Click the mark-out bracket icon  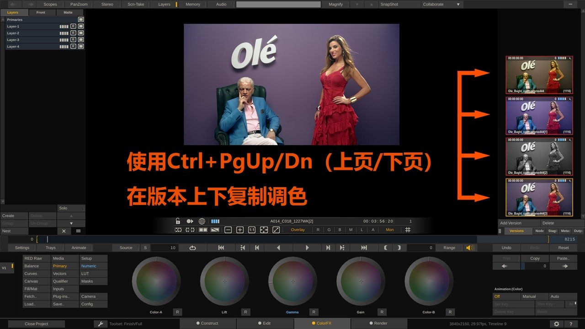click(x=399, y=248)
